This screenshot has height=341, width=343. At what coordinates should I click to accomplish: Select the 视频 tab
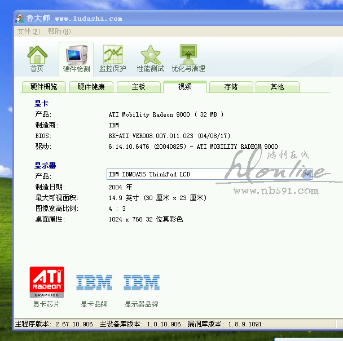[x=185, y=87]
